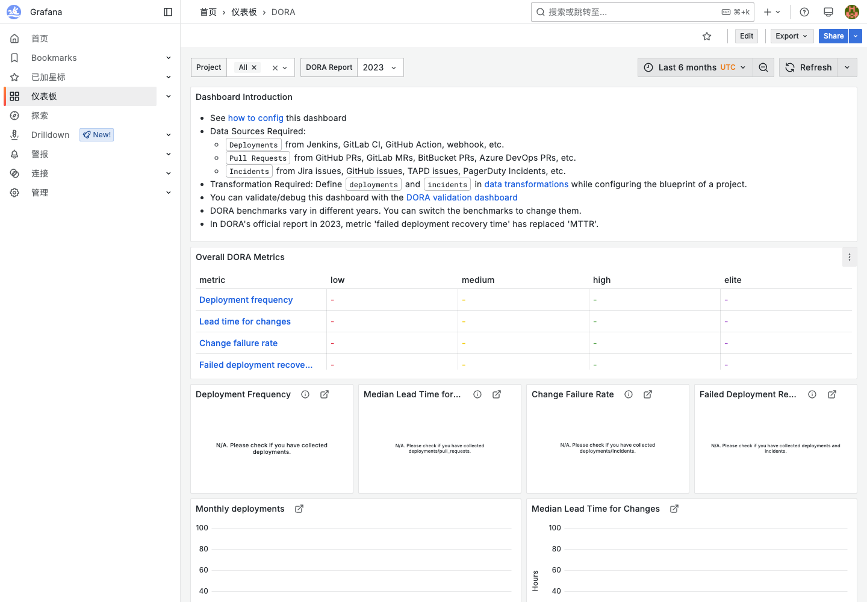Clear the Project variable selection
The height and width of the screenshot is (602, 867).
[x=275, y=68]
